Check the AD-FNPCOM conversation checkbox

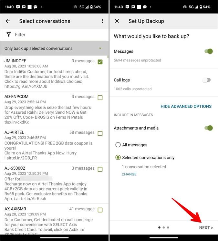click(x=100, y=98)
